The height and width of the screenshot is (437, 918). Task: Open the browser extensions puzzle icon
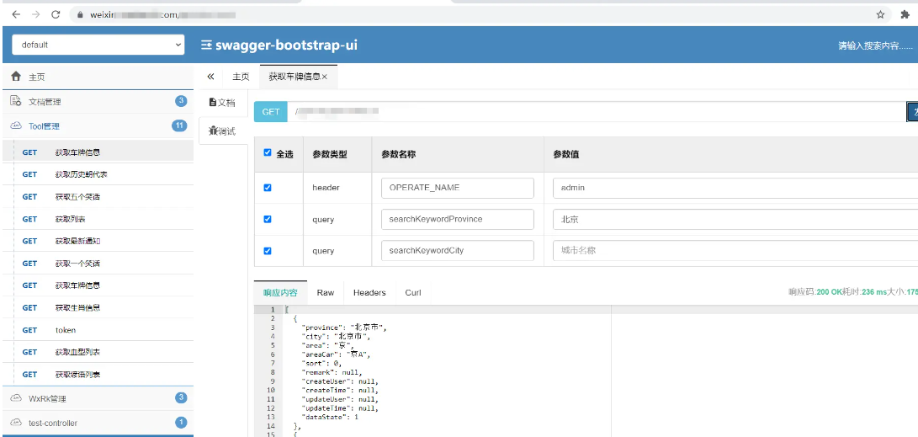click(905, 15)
